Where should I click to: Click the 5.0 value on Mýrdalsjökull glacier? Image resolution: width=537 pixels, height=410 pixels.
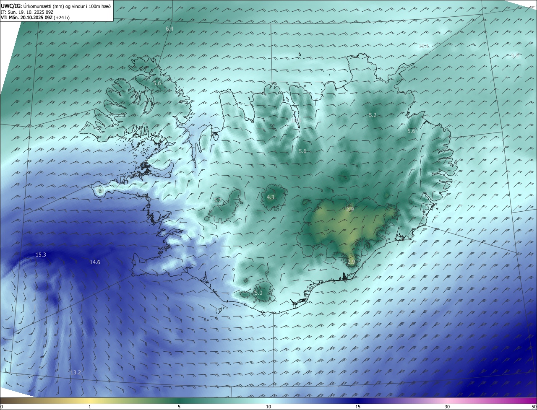pos(258,293)
